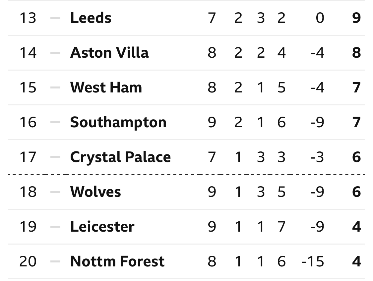
Task: Click the no-movement dash icon beside Wolves
Action: (55, 192)
